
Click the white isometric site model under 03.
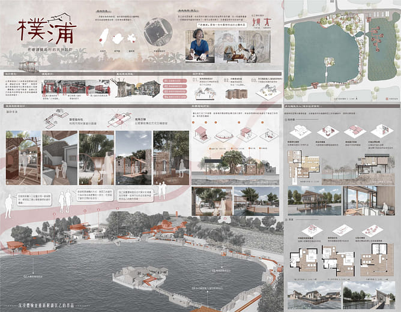tap(268, 92)
